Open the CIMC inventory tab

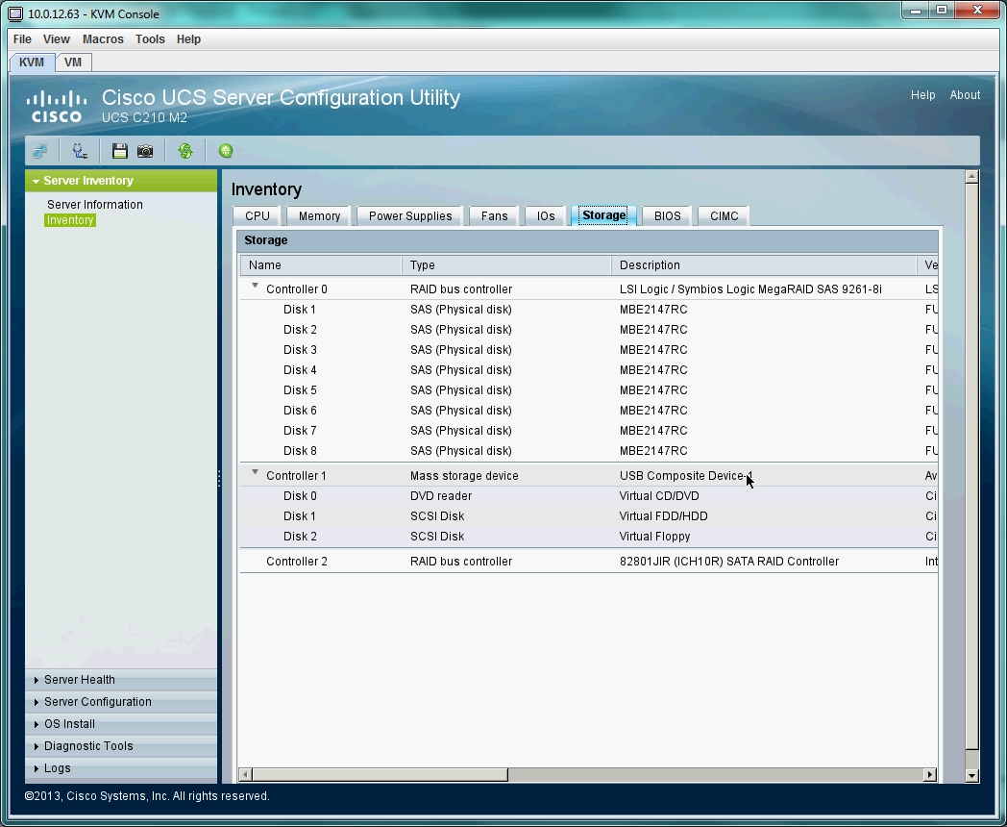(724, 216)
